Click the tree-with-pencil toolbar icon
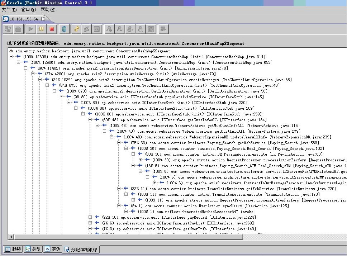This screenshot has height=256, width=347. 86,29
